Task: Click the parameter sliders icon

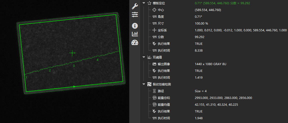Action: click(135, 15)
